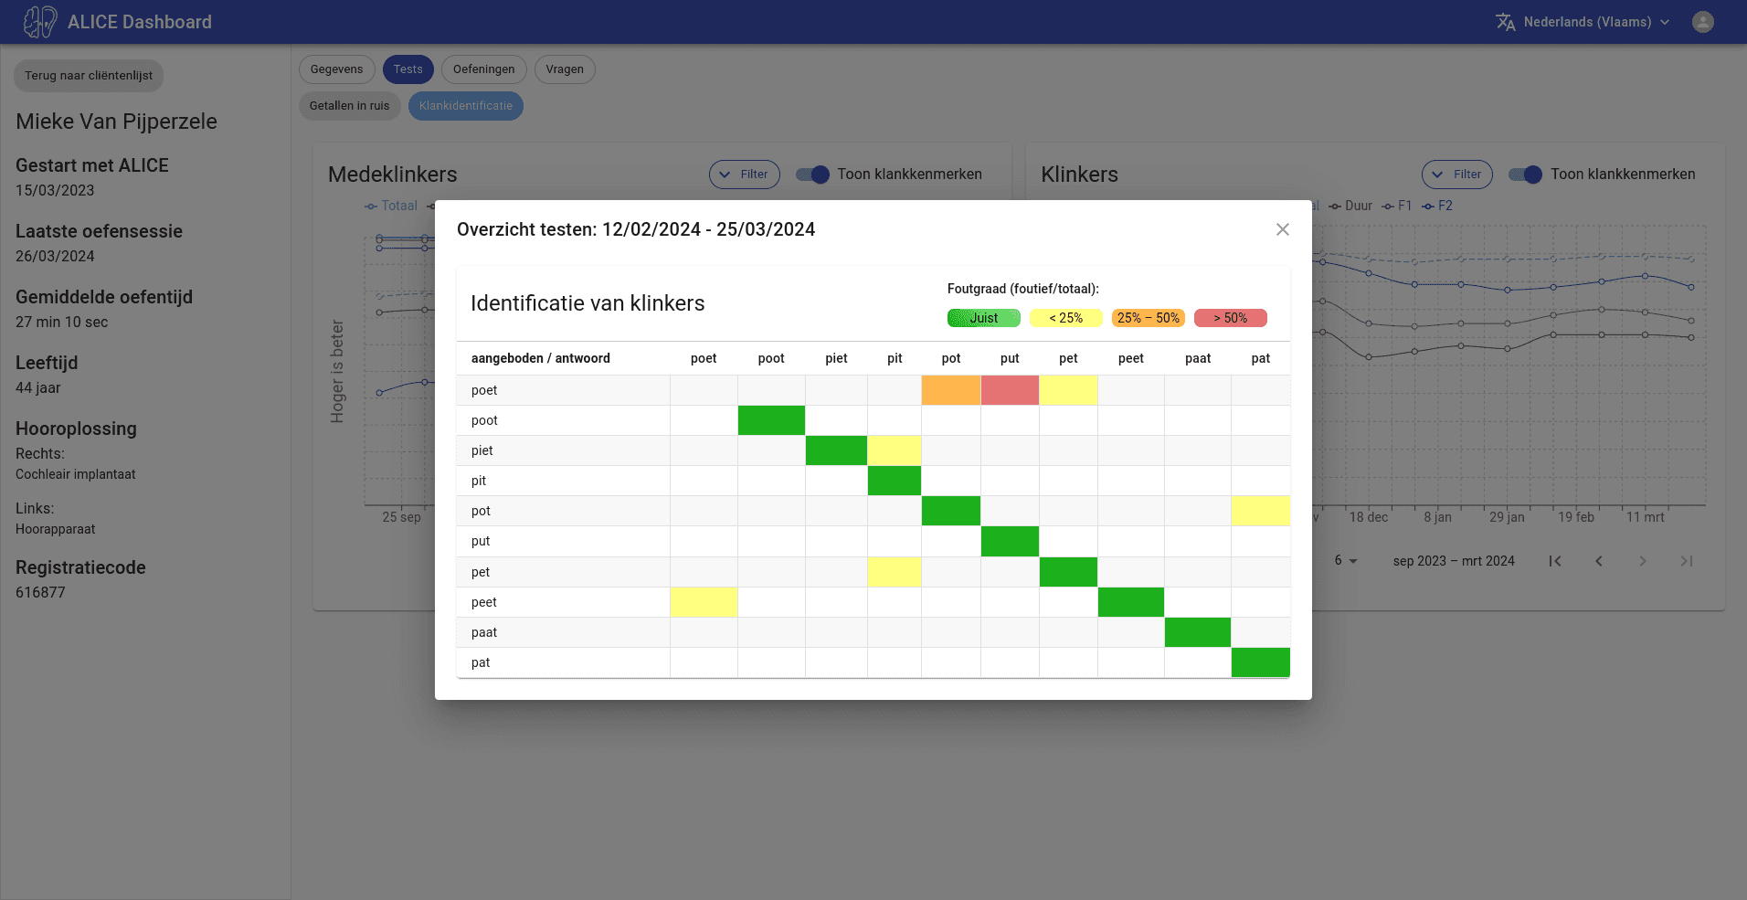The height and width of the screenshot is (900, 1747).
Task: Go to the previous page with the left chevron
Action: [1599, 561]
